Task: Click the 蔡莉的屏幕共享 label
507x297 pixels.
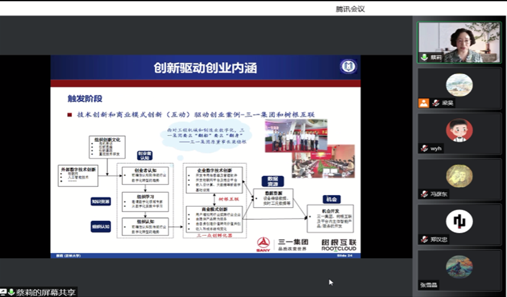Action: coord(45,292)
